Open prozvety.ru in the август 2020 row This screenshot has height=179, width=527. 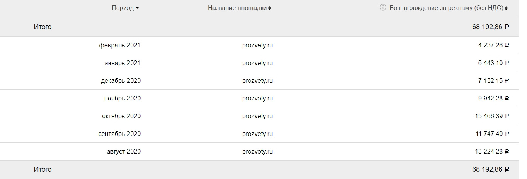point(257,151)
